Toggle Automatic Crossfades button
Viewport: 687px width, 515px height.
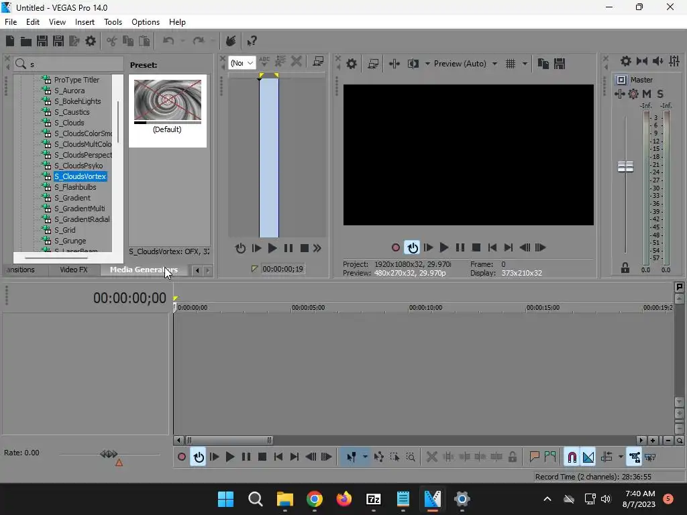(588, 457)
